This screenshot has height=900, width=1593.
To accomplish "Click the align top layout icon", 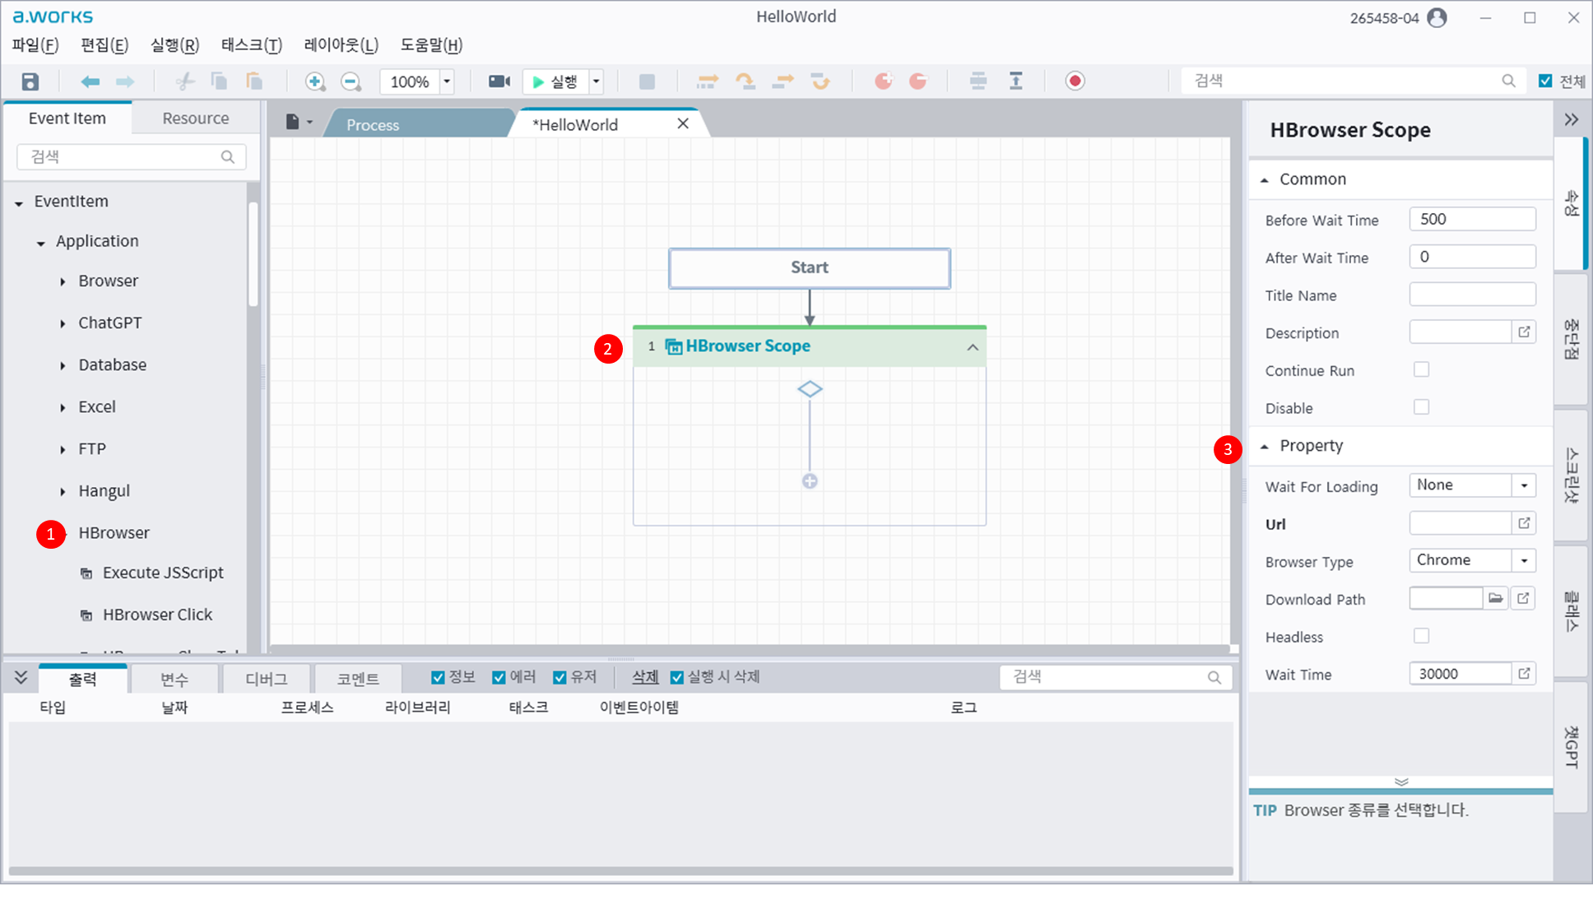I will 1016,81.
